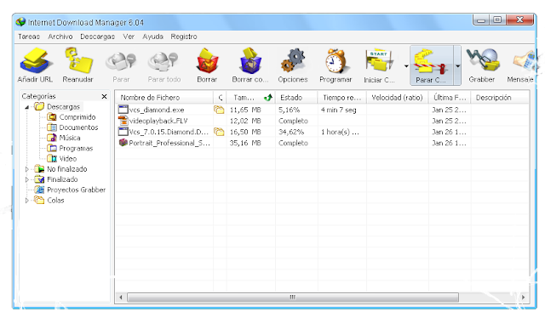
Task: Open the Ver menu
Action: pyautogui.click(x=129, y=37)
